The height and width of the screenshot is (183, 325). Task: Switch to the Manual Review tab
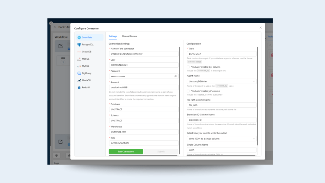129,37
